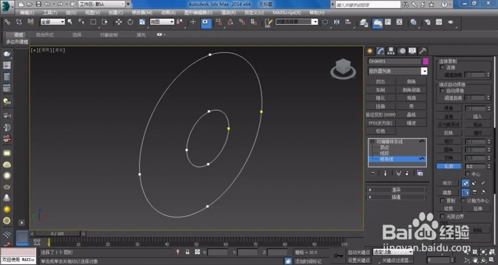Viewport: 498px width, 265px height.
Task: Switch to the Create command panel tab
Action: (x=370, y=51)
